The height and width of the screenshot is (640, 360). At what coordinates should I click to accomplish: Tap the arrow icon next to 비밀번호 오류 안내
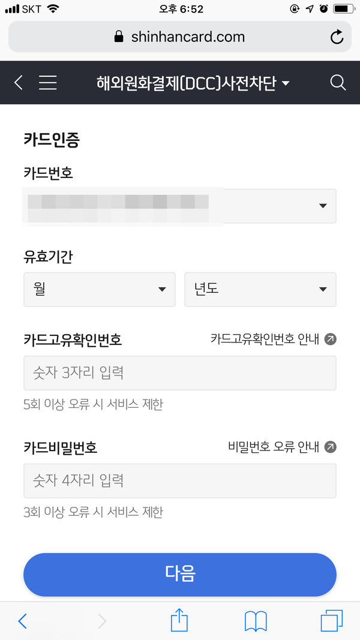(331, 447)
